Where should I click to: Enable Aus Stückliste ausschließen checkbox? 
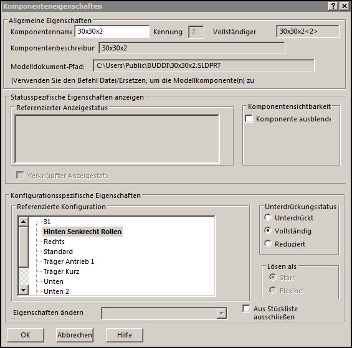pyautogui.click(x=246, y=308)
